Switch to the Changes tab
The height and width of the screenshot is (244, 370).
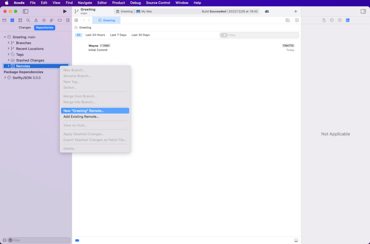tap(25, 27)
